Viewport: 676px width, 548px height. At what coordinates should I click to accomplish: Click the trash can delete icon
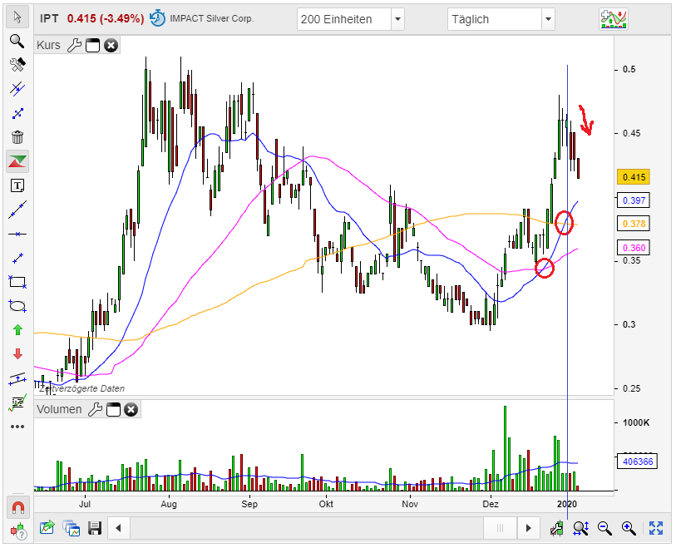17,137
